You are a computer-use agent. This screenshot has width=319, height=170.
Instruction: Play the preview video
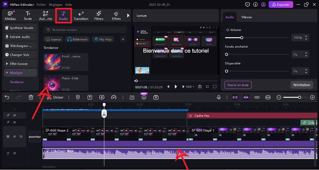(x=176, y=87)
